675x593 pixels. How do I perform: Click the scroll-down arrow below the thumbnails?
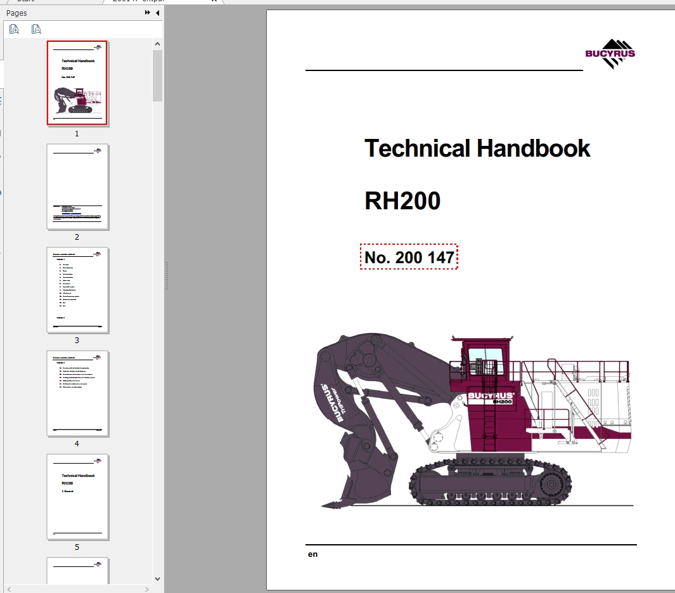[x=157, y=578]
